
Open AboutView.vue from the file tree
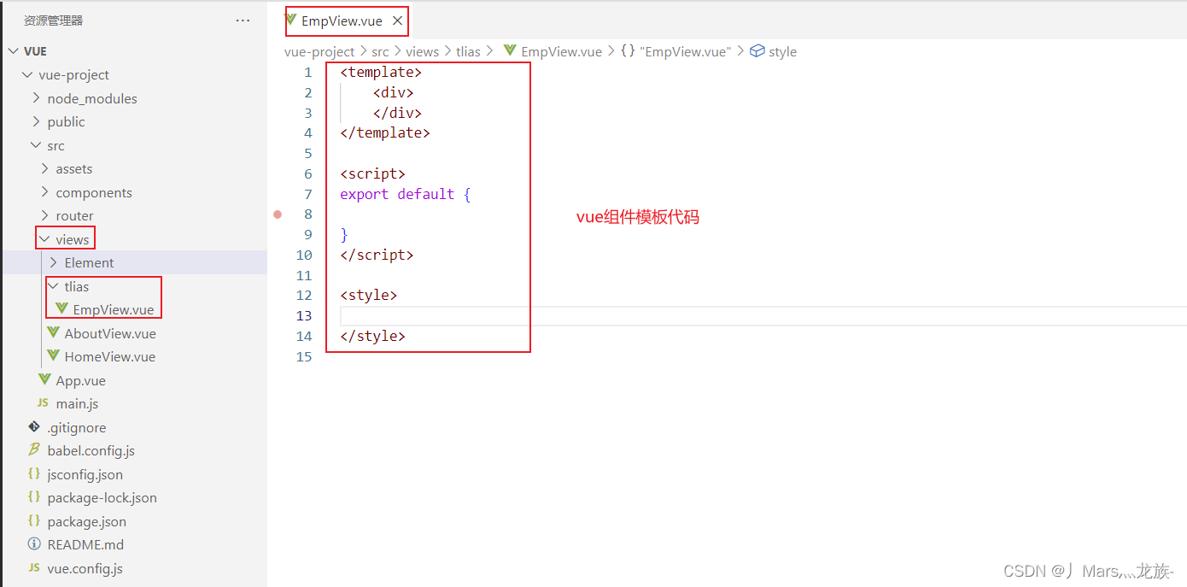point(110,334)
